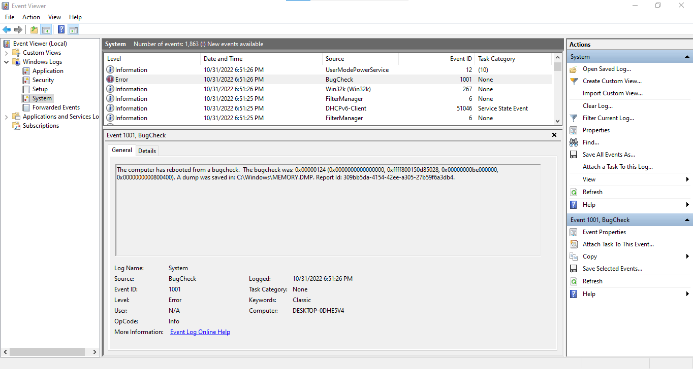Click the Refresh icon under System section
Viewport: 693px width, 369px height.
coord(574,192)
